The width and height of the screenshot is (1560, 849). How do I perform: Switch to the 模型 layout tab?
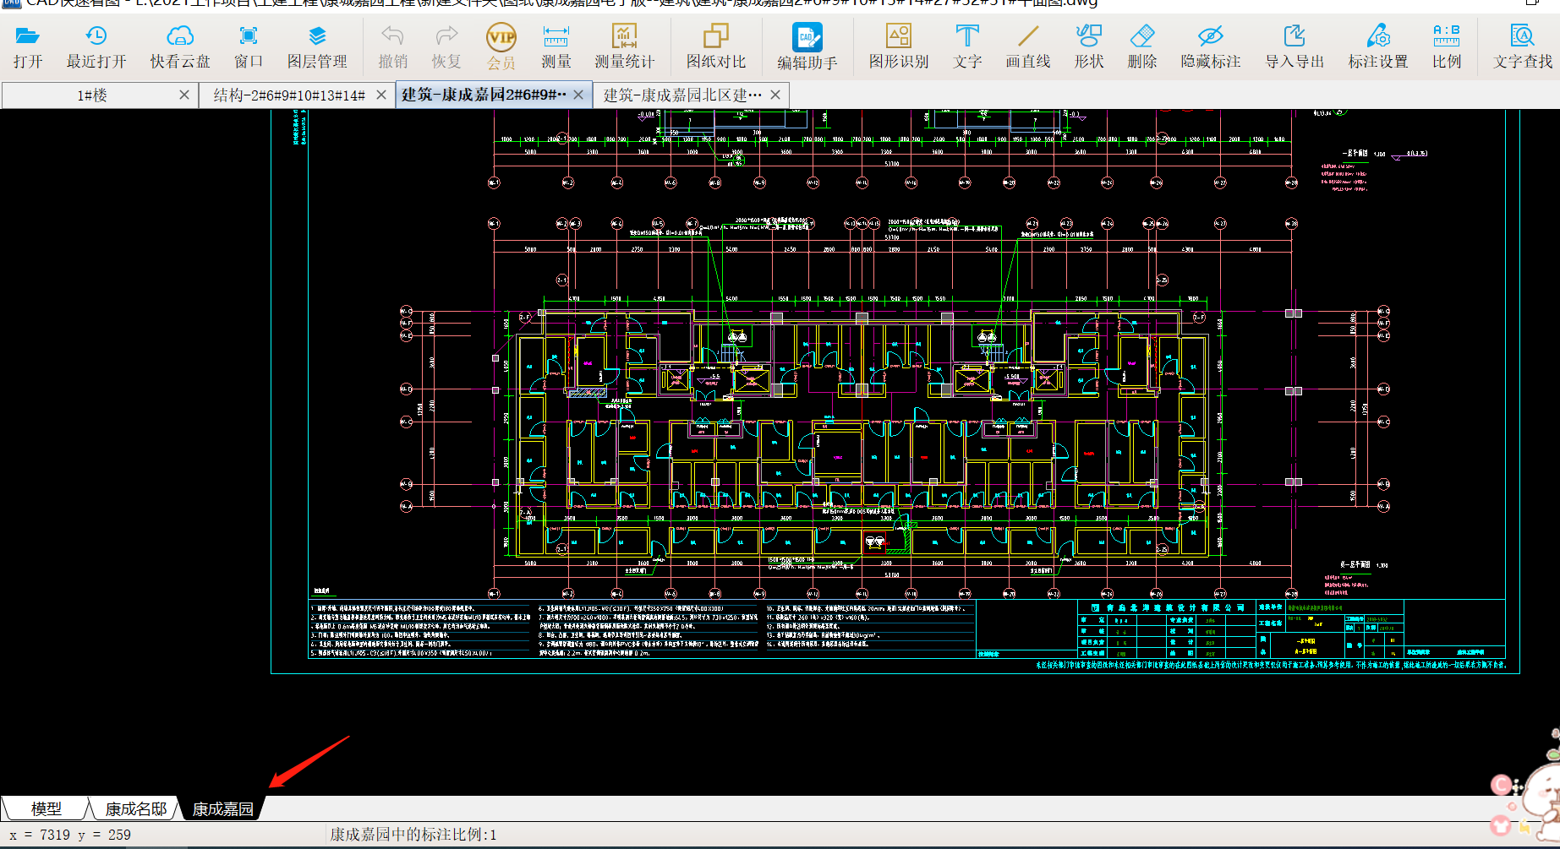click(46, 808)
